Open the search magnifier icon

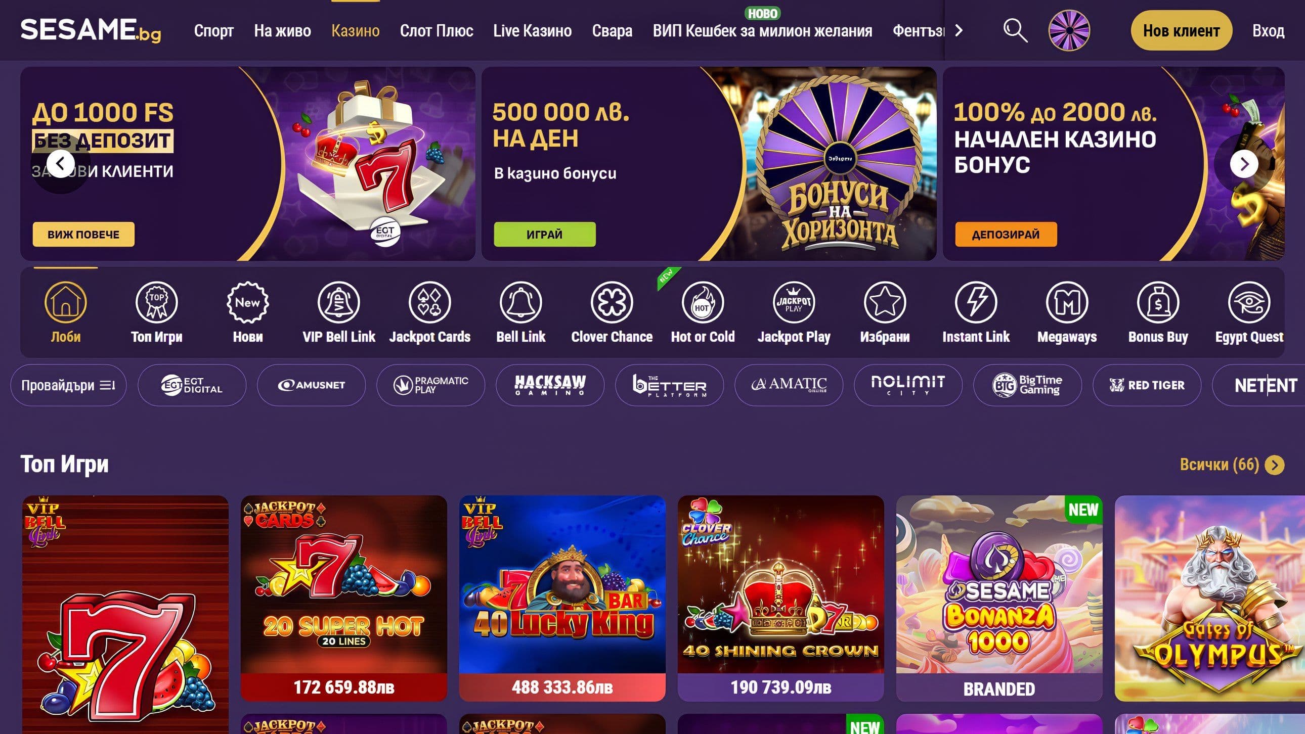pos(1015,30)
